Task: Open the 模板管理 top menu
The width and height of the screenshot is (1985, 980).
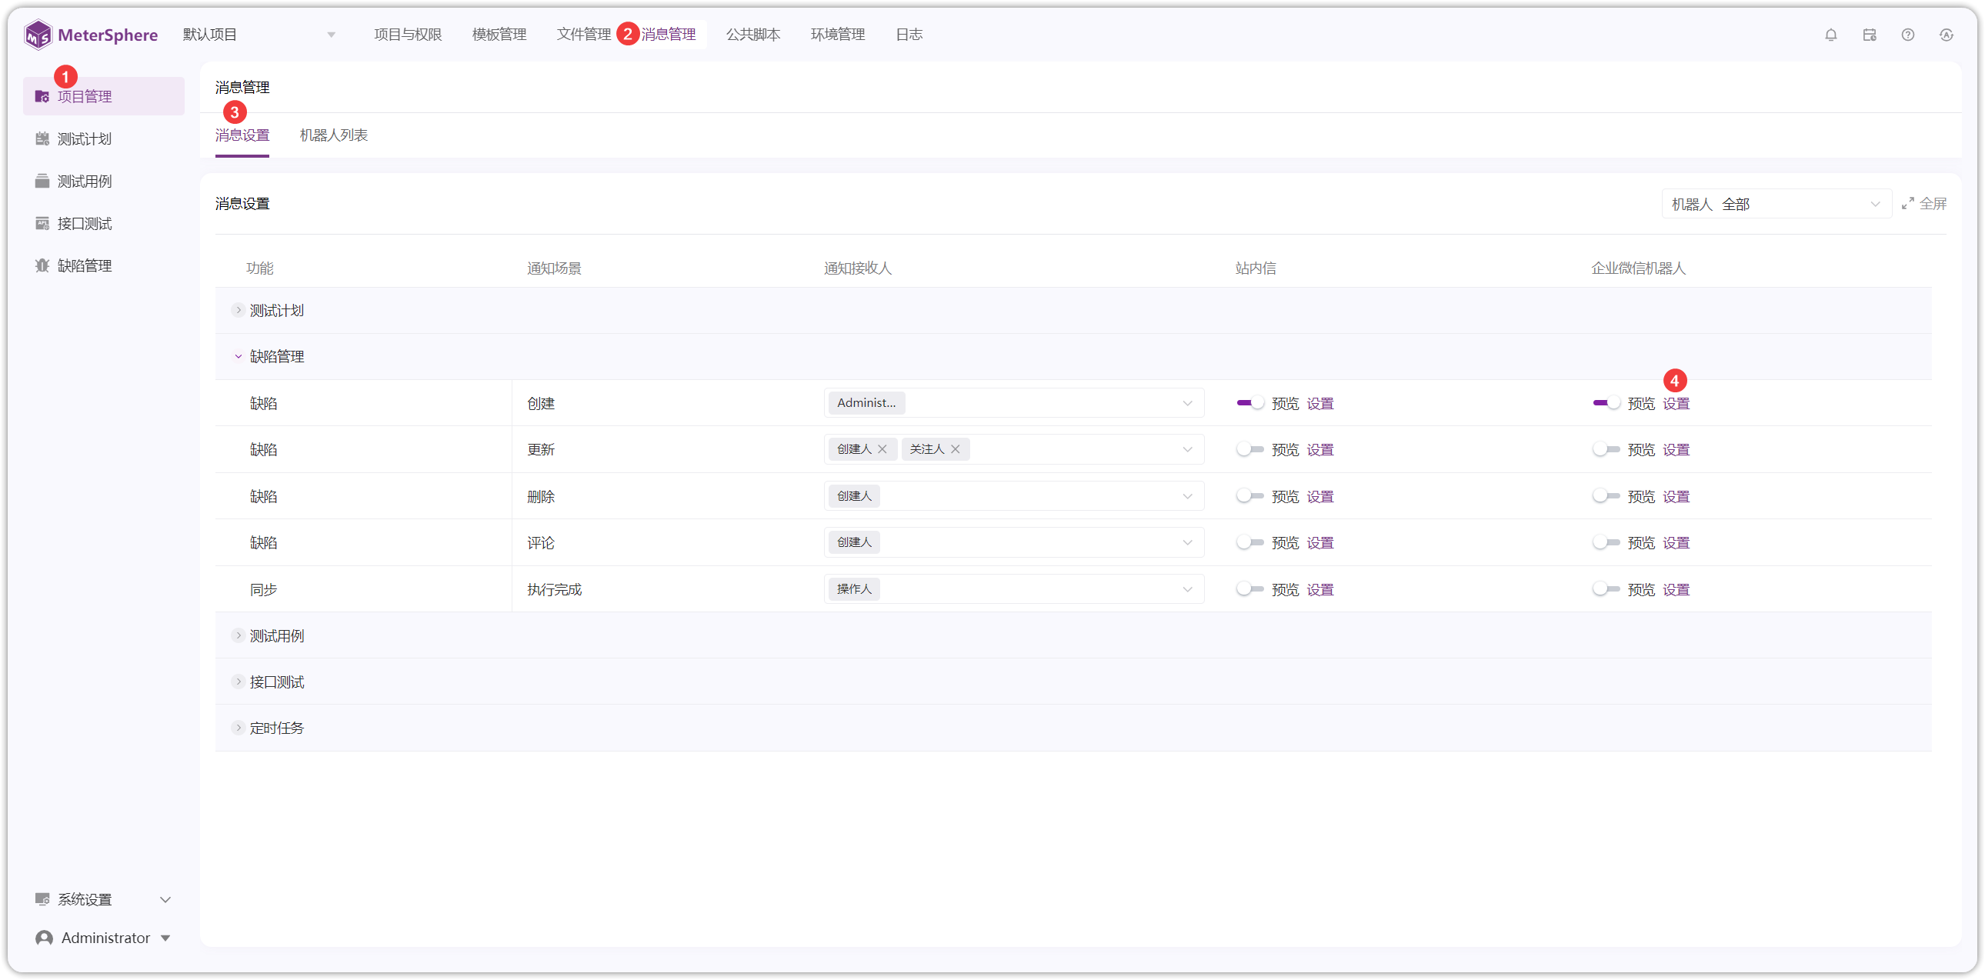Action: coord(499,35)
